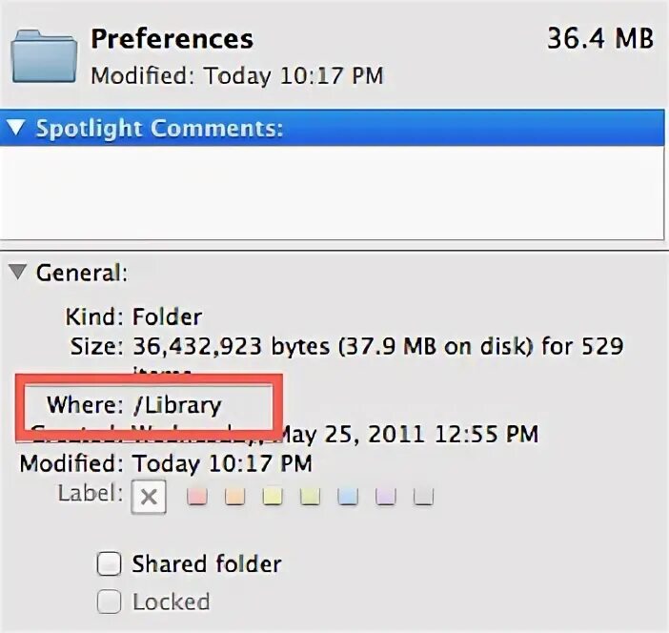The width and height of the screenshot is (669, 633).
Task: Click the Spotlight Comments header bar
Action: tap(334, 129)
